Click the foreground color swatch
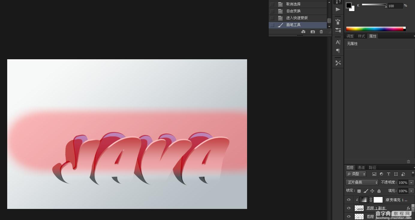The height and width of the screenshot is (220, 415). [348, 5]
